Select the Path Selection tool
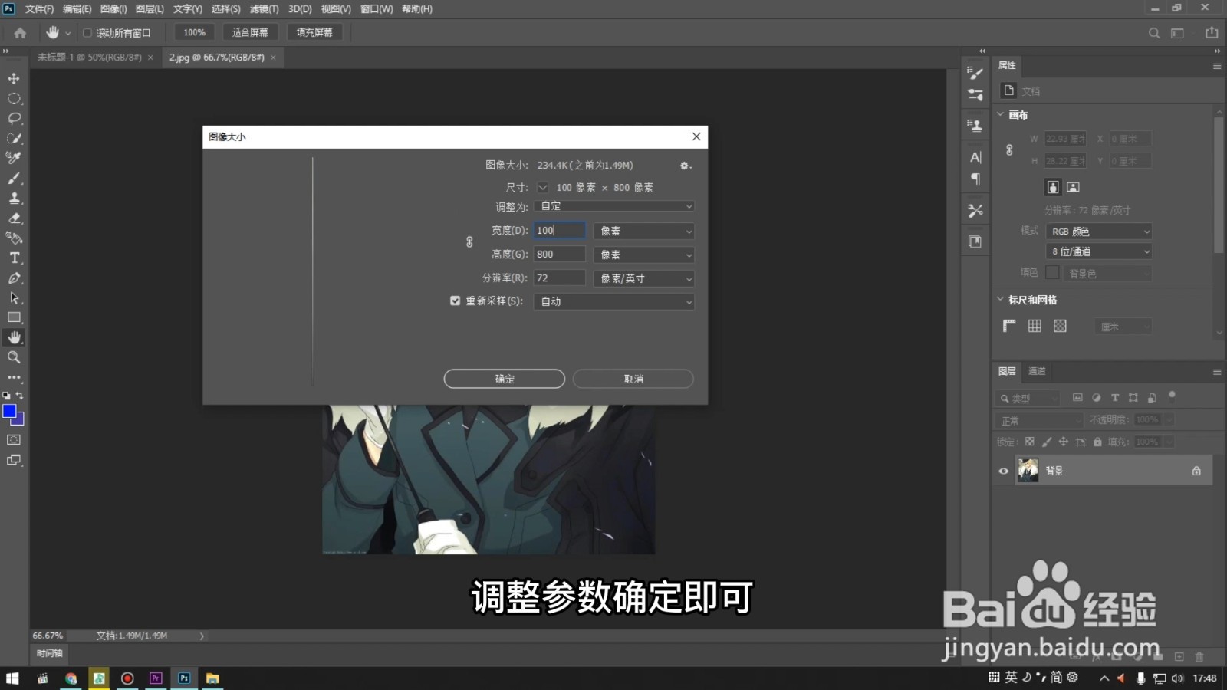 [14, 297]
